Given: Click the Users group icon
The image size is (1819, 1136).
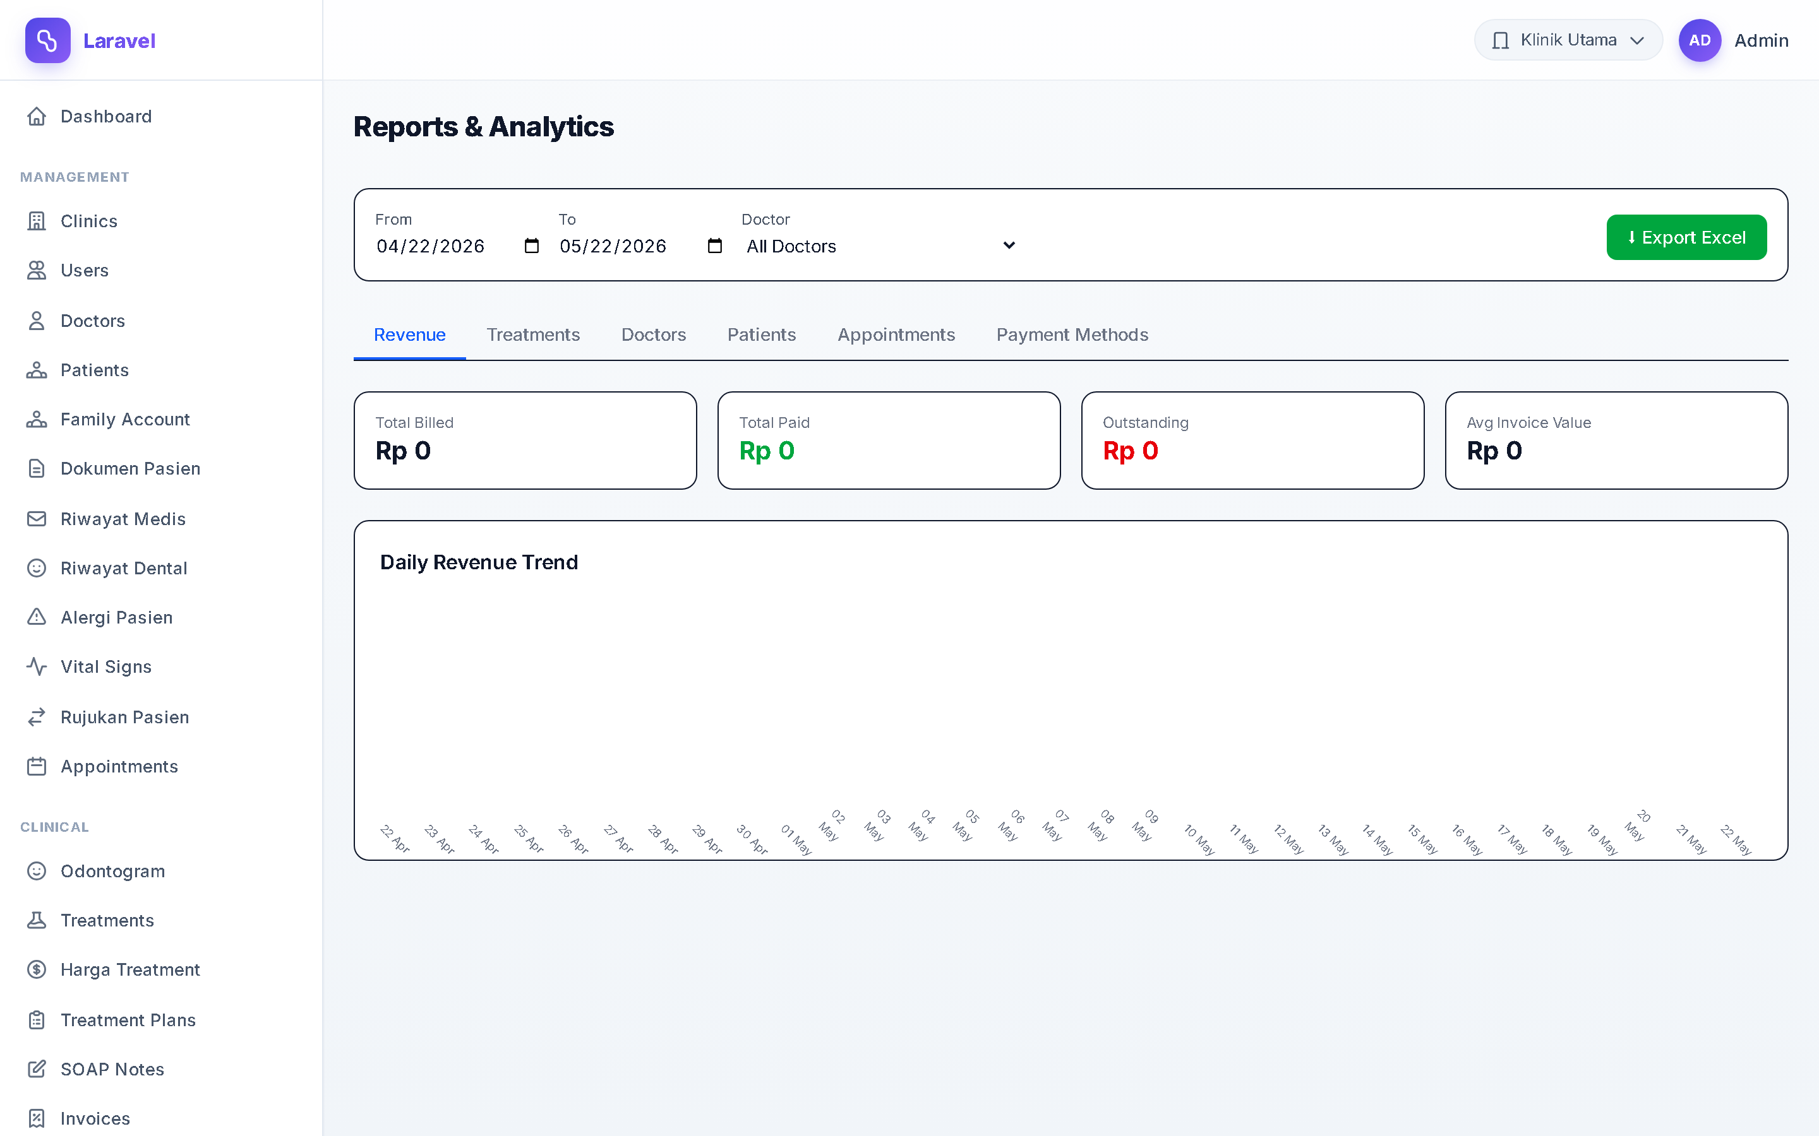Looking at the screenshot, I should (x=37, y=271).
